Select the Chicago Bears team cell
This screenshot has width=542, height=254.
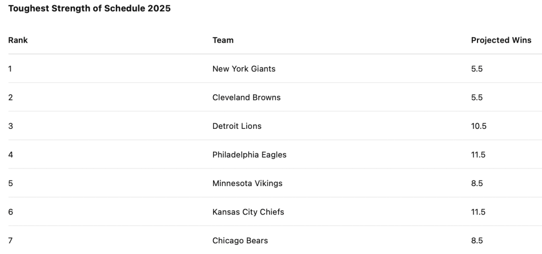tap(240, 240)
